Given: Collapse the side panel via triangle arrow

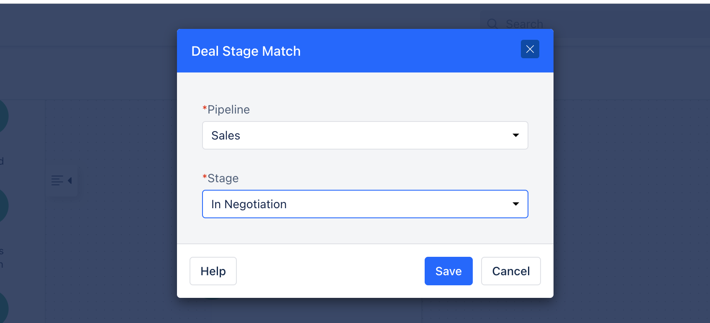Looking at the screenshot, I should click(70, 181).
